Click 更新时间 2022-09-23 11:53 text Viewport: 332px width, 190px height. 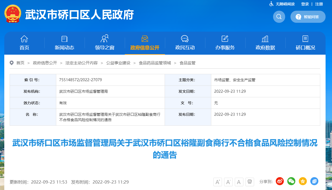point(38,182)
